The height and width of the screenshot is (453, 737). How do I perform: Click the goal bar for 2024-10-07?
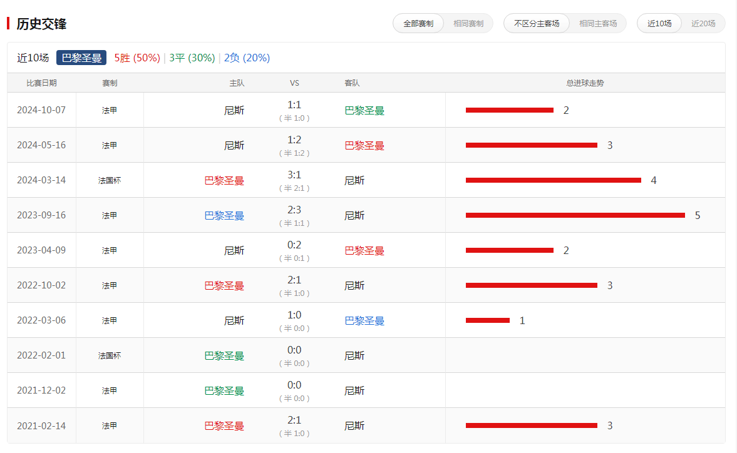click(x=510, y=110)
